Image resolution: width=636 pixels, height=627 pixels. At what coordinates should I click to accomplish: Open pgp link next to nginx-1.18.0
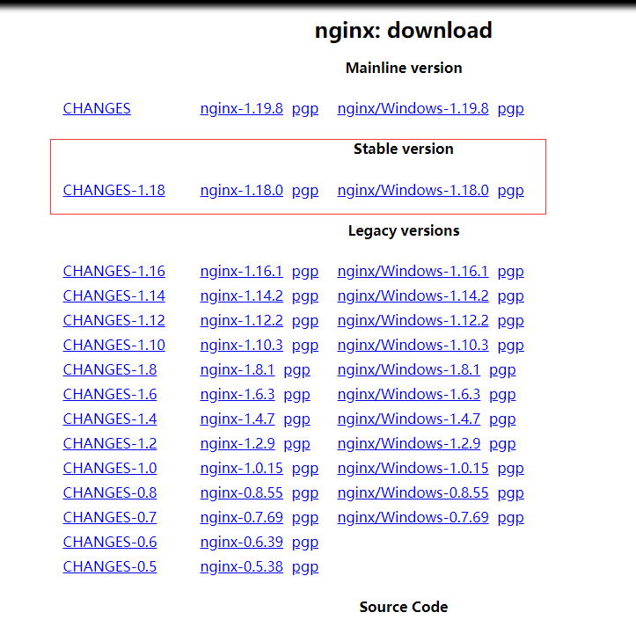[305, 191]
